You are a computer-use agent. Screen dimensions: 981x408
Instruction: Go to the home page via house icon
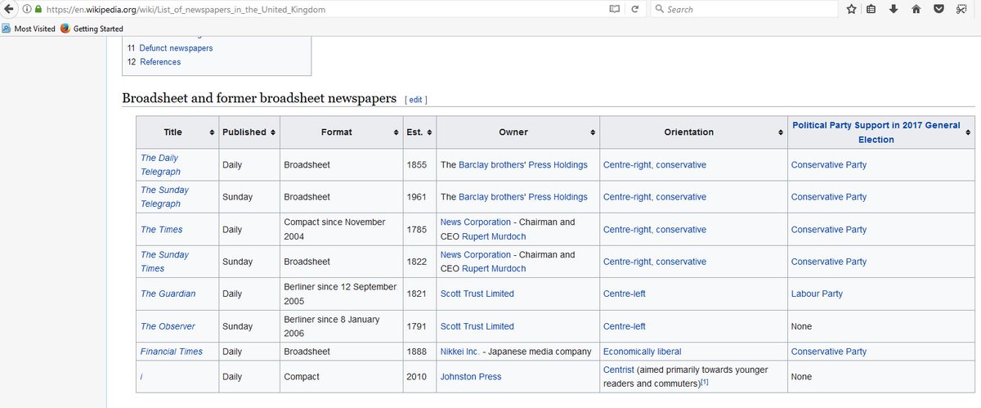coord(916,9)
